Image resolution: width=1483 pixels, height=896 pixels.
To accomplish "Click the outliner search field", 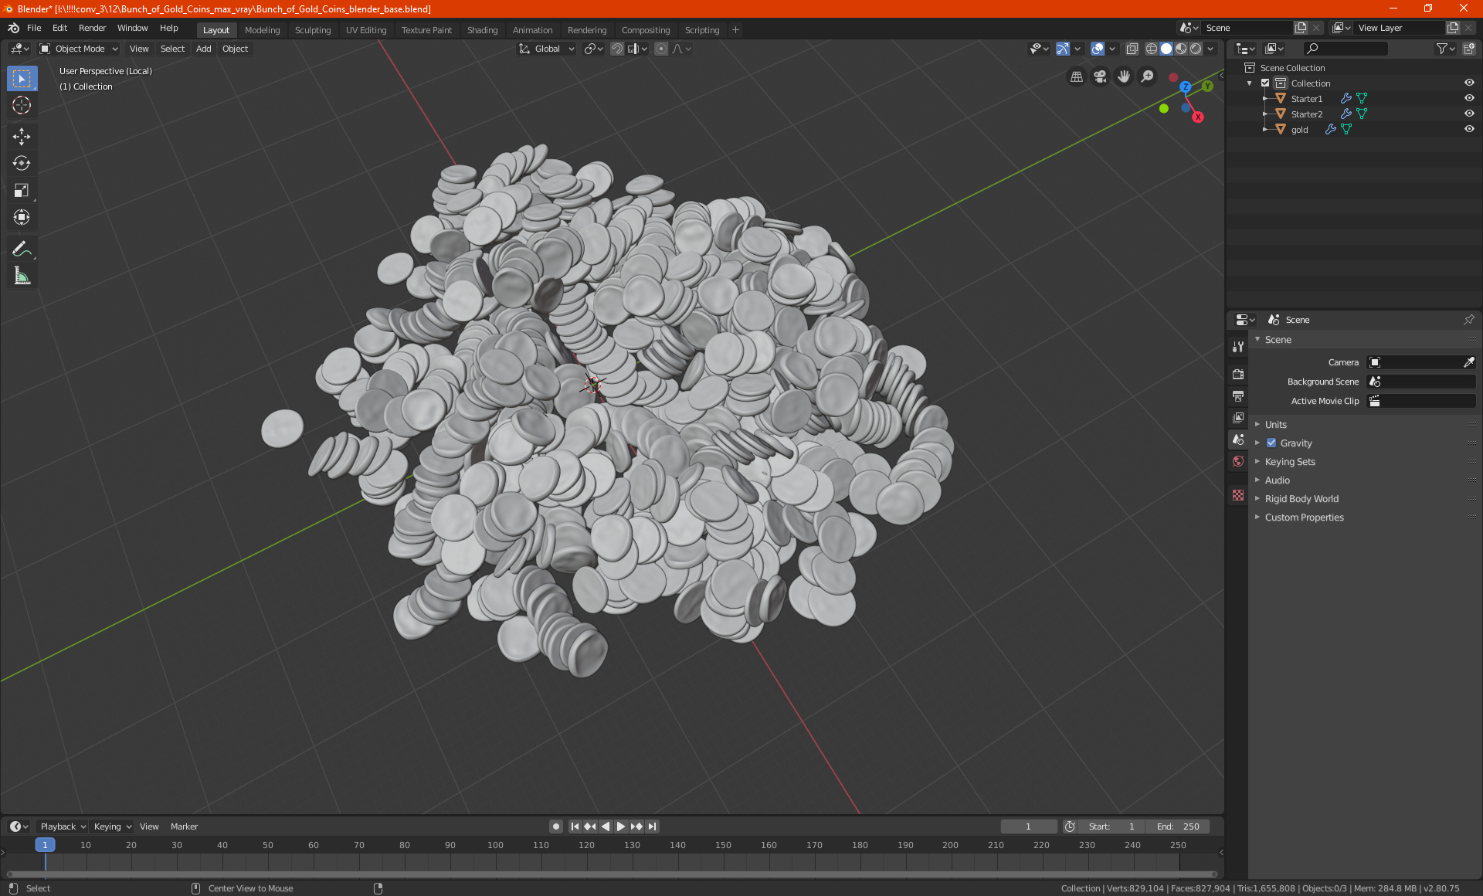I will point(1345,49).
